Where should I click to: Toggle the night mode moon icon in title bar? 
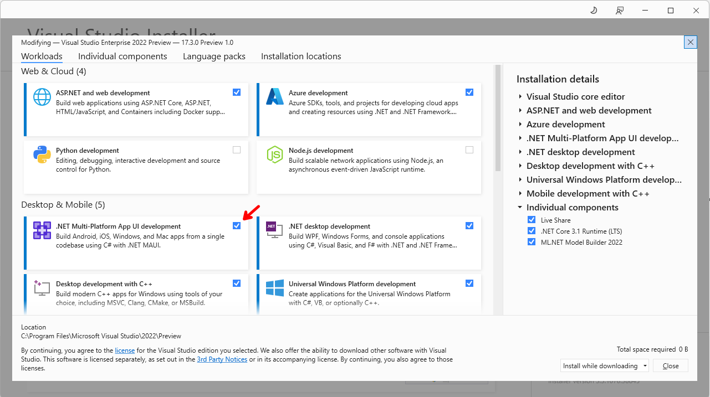click(594, 11)
